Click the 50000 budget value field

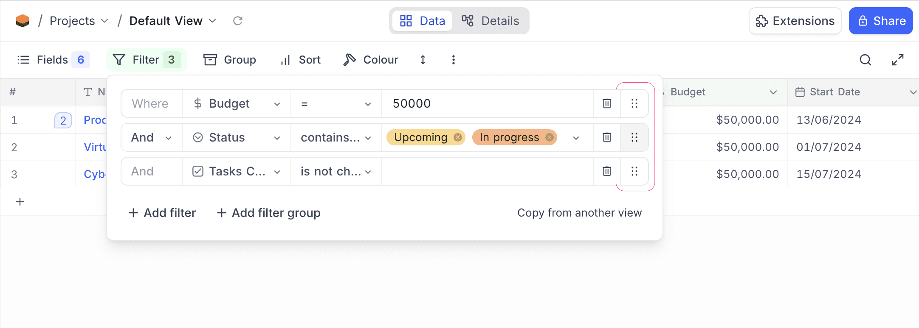(487, 103)
